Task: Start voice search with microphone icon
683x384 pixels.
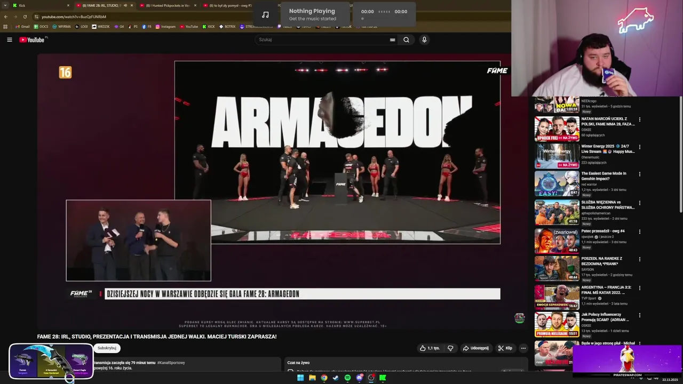Action: [x=424, y=39]
